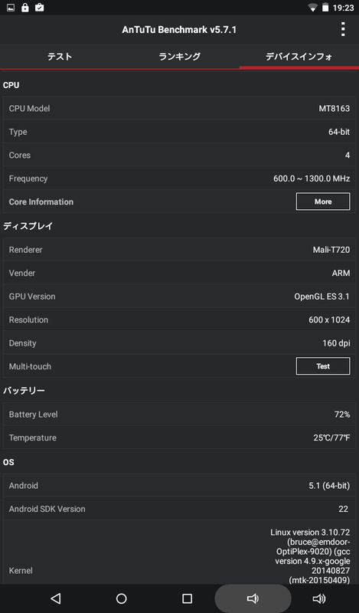Tap the Resolution 600 x 1024 row

[x=179, y=320]
